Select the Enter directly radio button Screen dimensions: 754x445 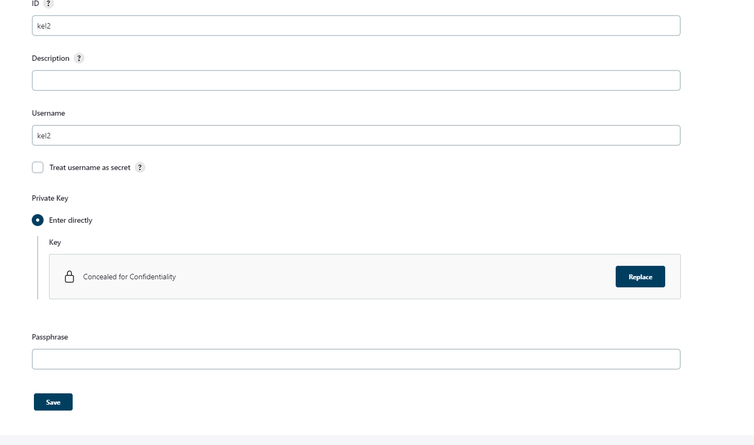coord(38,220)
